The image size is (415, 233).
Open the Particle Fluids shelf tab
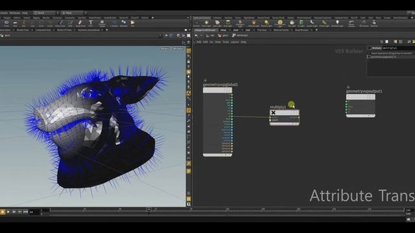264,17
